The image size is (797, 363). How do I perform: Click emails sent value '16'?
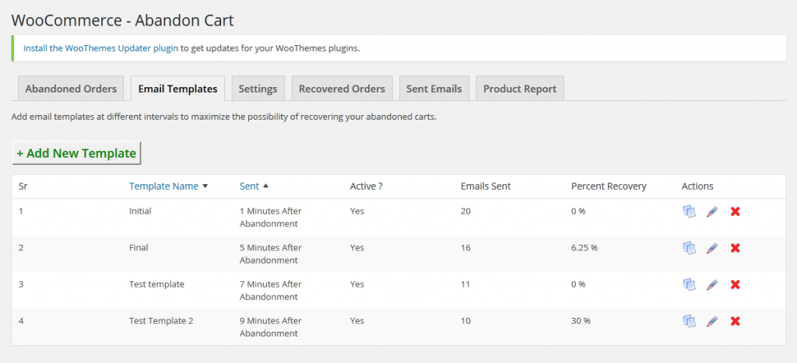click(x=465, y=248)
